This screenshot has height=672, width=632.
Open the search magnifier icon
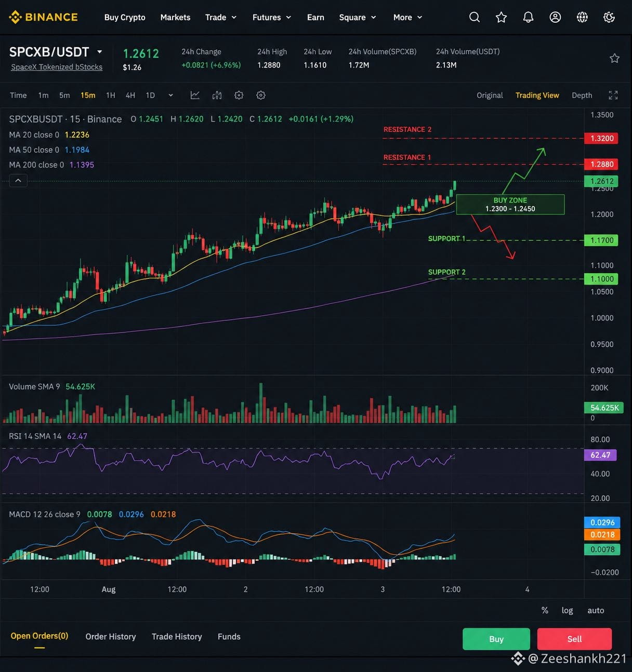pyautogui.click(x=474, y=17)
